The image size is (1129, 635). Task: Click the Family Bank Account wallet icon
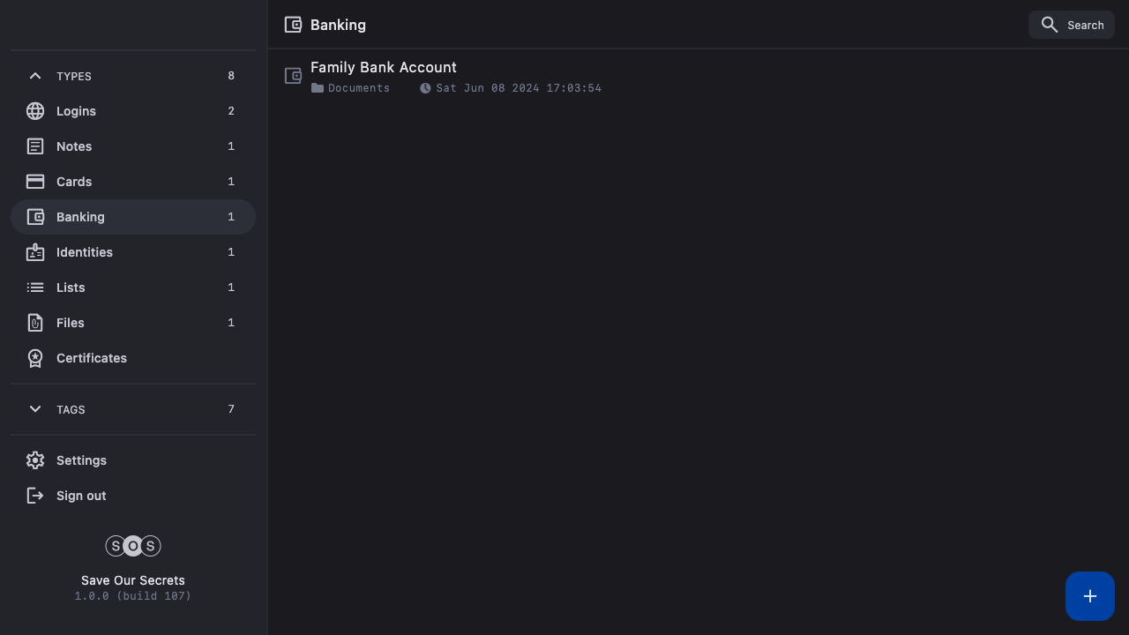(x=293, y=76)
